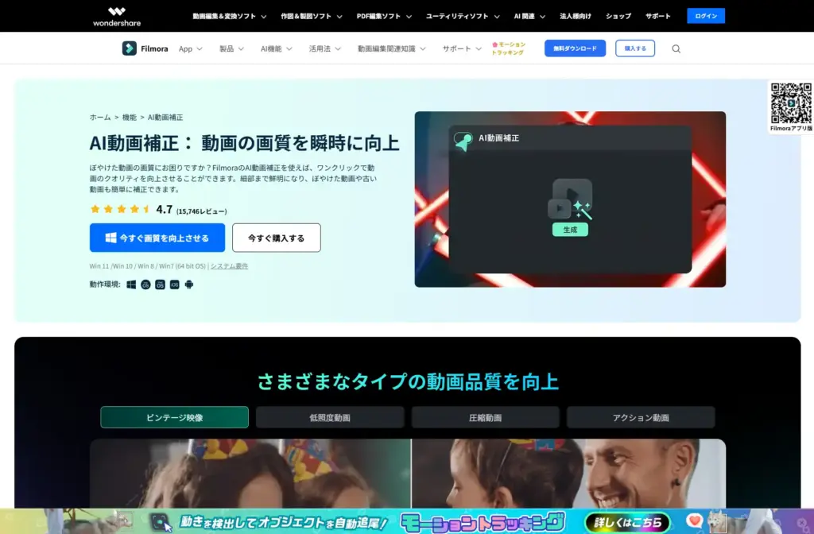Click the Windows platform icon under 動作環境
Screen dimensions: 814x534
coord(131,284)
